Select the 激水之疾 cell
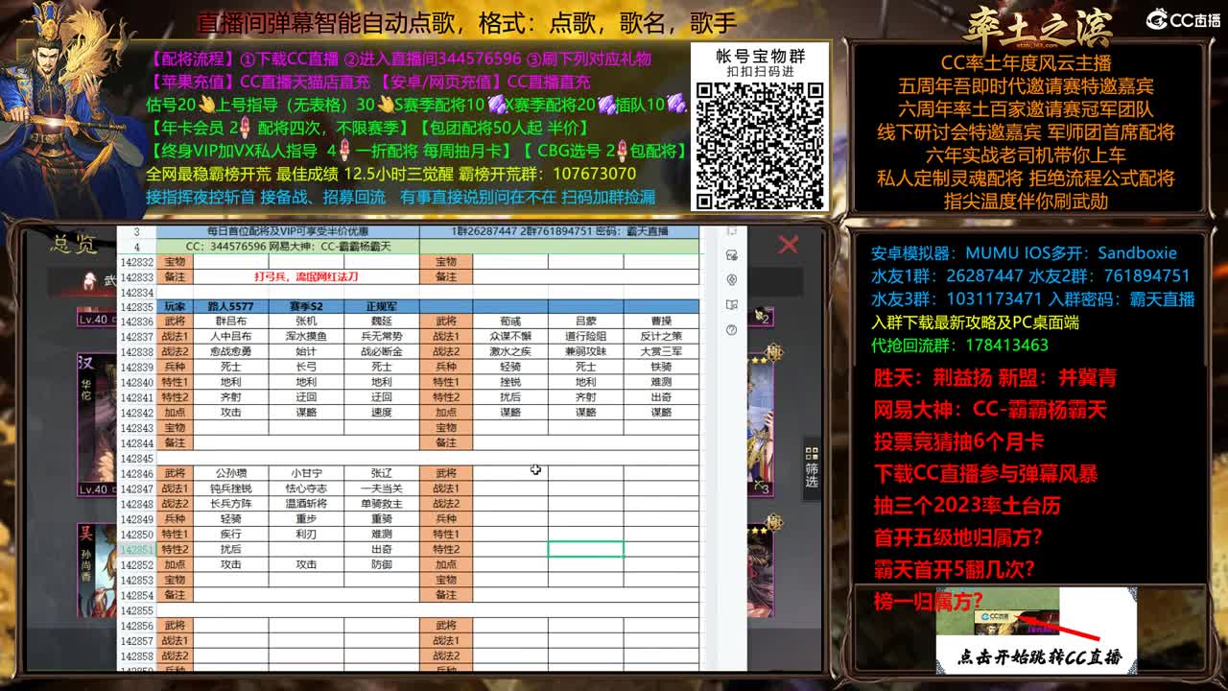The width and height of the screenshot is (1228, 691). click(510, 351)
